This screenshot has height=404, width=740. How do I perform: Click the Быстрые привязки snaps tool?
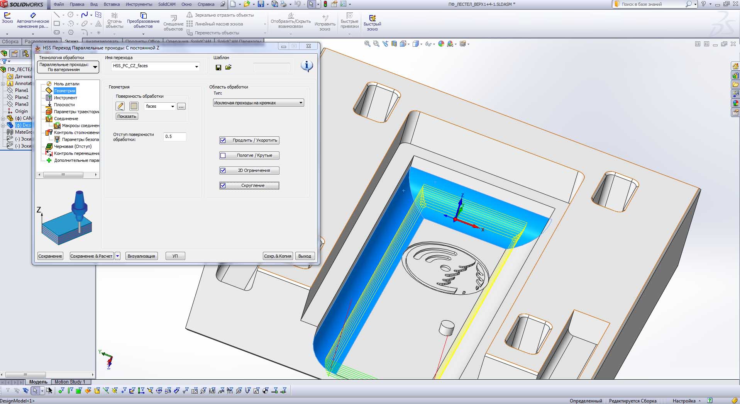[x=350, y=21]
